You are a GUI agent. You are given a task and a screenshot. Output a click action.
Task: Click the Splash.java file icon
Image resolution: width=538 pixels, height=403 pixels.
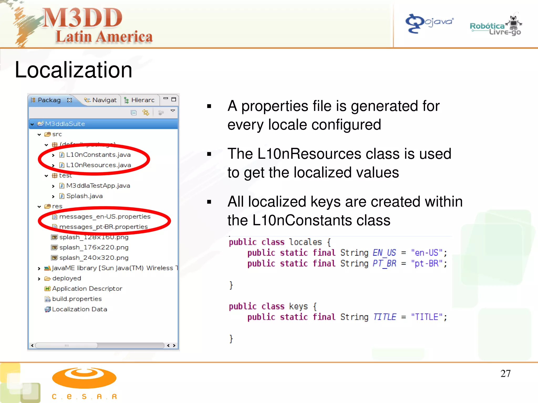[x=62, y=196]
